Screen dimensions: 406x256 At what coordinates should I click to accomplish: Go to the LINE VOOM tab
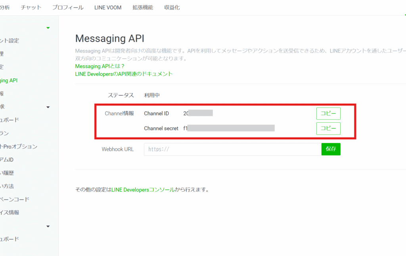coord(108,8)
